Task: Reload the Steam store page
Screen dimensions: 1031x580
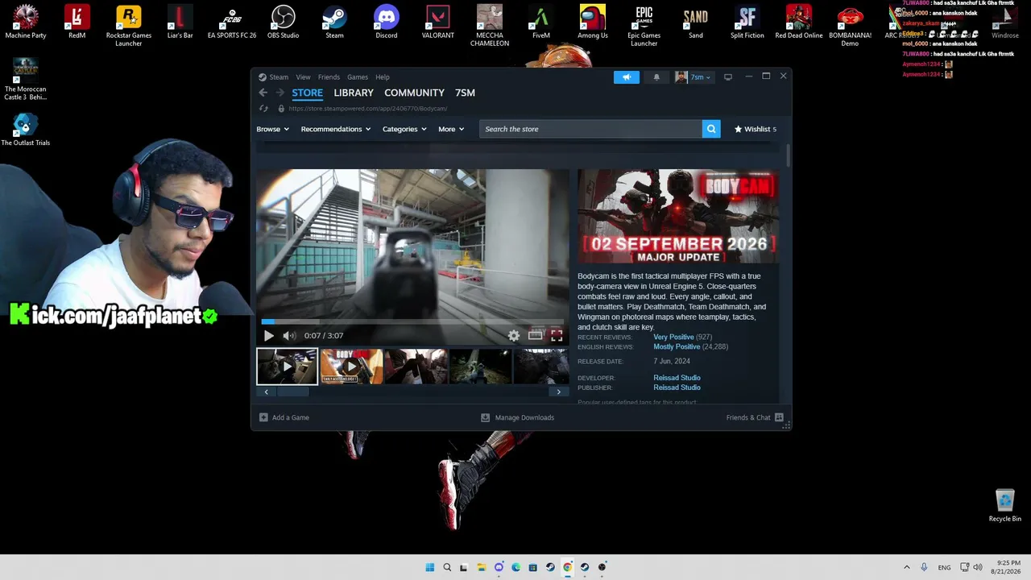Action: [263, 109]
